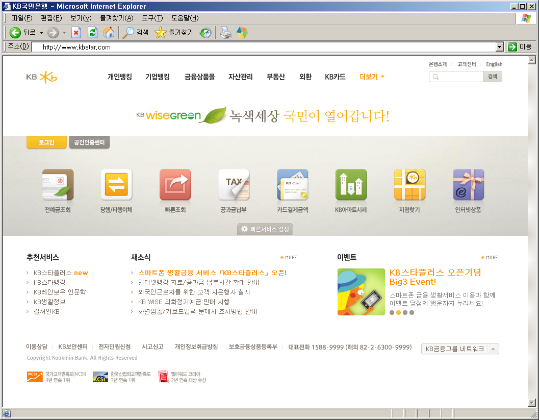Image resolution: width=539 pixels, height=420 pixels.
Task: Go to 기업뱅킹 navigation tab
Action: pos(158,77)
